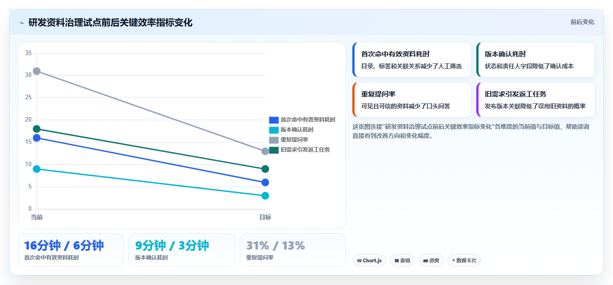Click x-axis label 目标
This screenshot has height=285, width=613.
[x=265, y=217]
